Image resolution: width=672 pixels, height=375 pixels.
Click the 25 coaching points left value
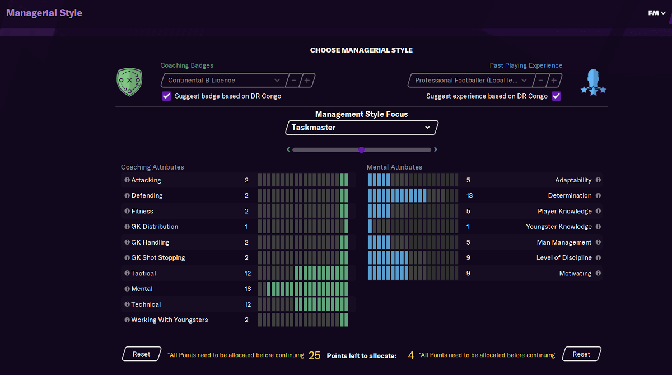click(315, 355)
